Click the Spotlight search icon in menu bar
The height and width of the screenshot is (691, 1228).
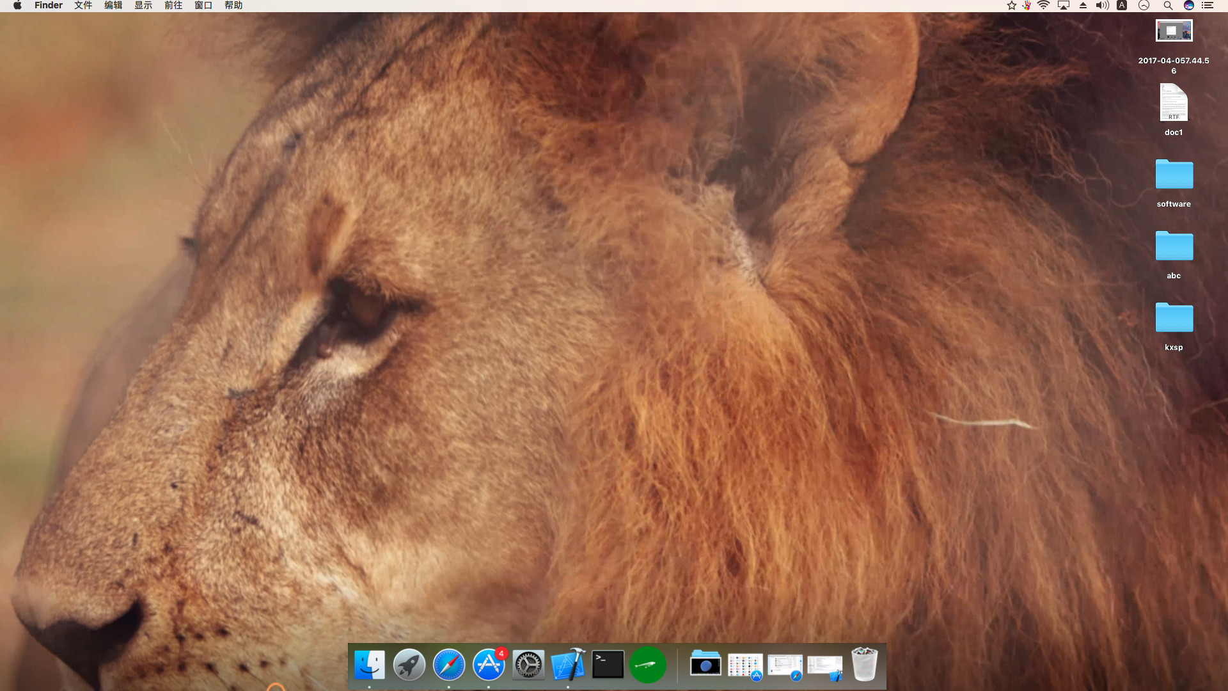click(1168, 5)
